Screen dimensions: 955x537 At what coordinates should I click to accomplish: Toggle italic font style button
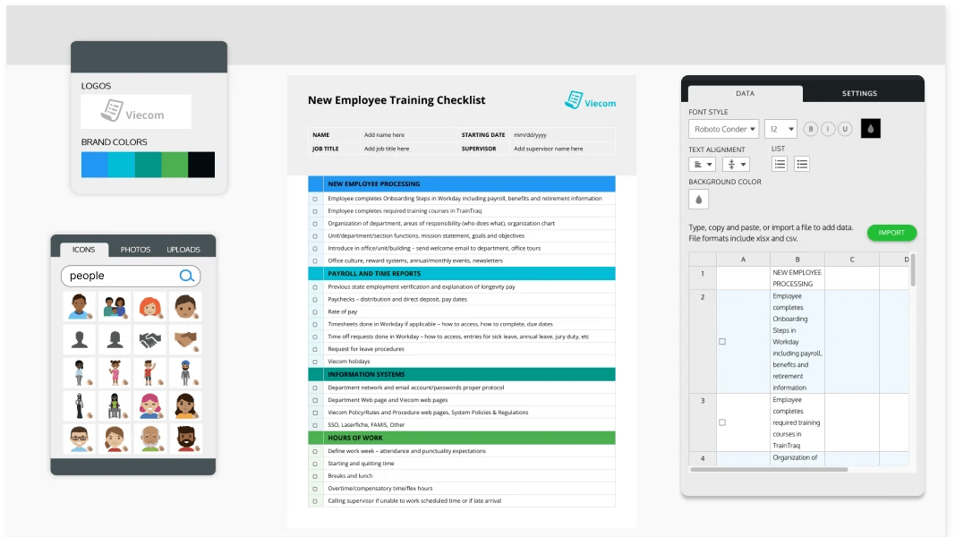point(828,129)
